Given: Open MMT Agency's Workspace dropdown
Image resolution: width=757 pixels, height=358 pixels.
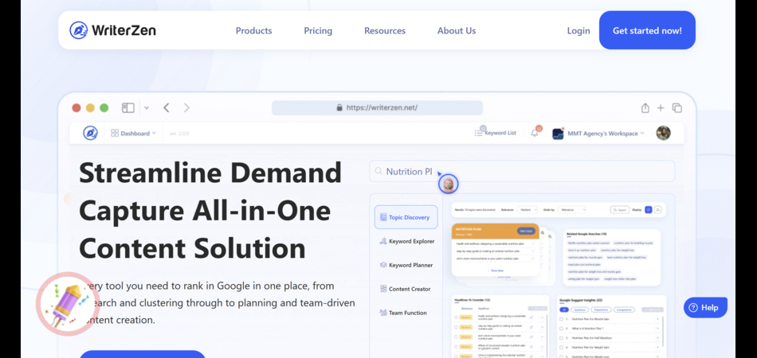Looking at the screenshot, I should (598, 134).
